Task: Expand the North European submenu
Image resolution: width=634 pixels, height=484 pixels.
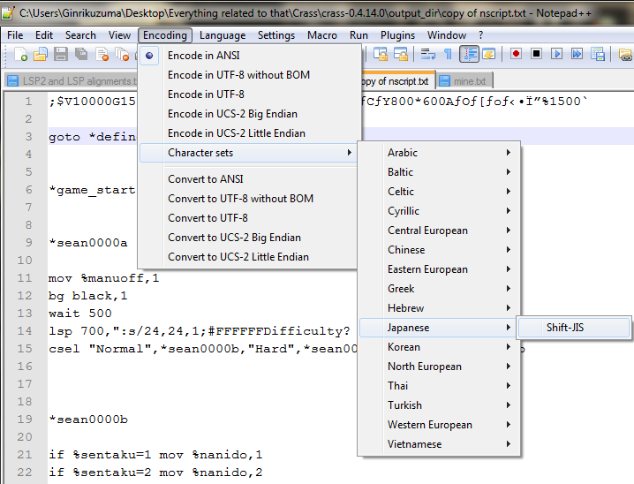Action: tap(439, 367)
